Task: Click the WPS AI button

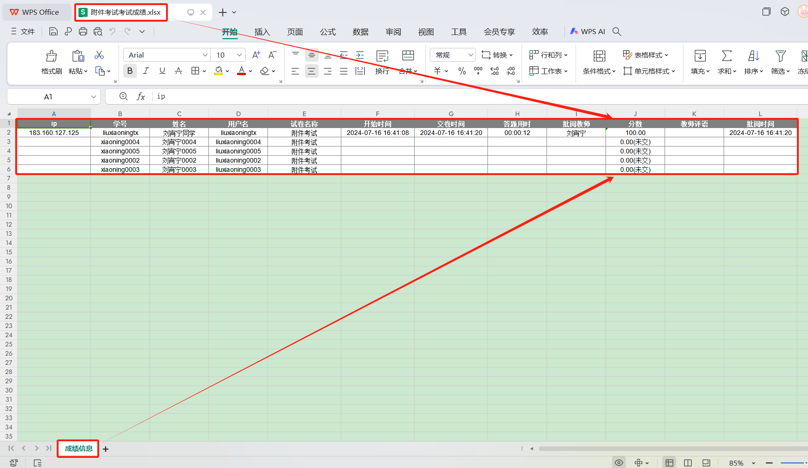Action: [588, 31]
